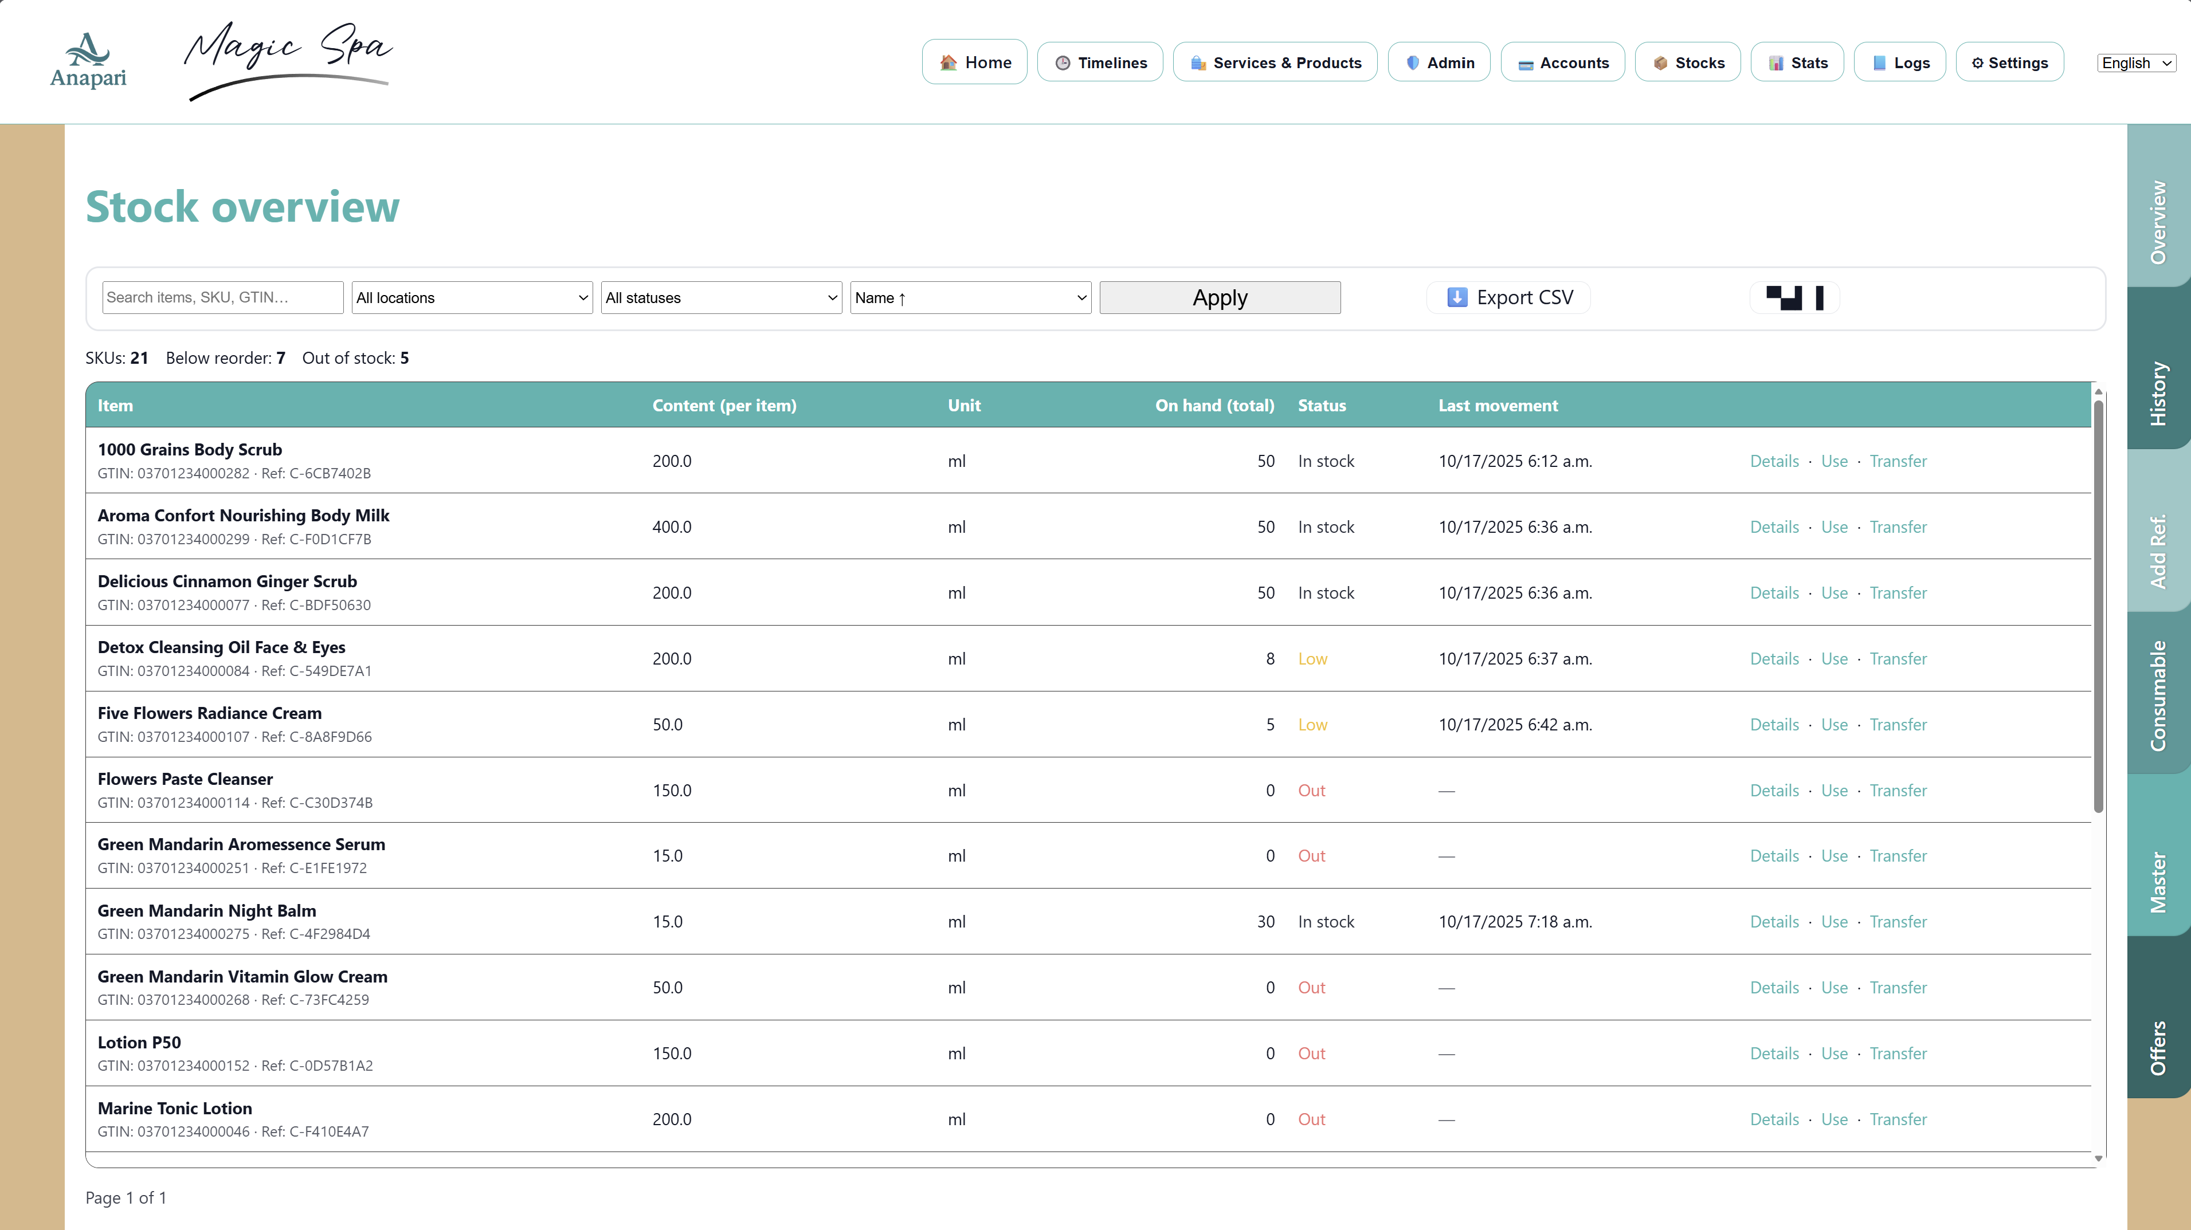Expand the All locations dropdown

(472, 297)
